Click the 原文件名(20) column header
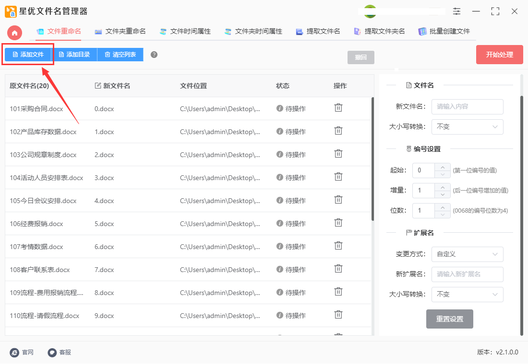This screenshot has width=528, height=364. tap(29, 86)
